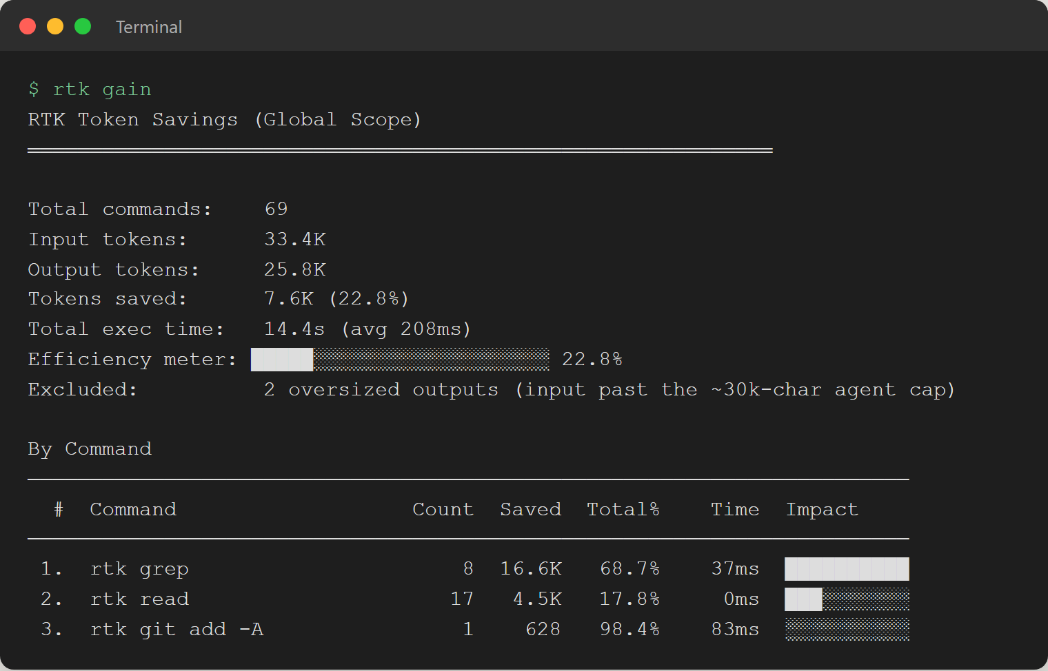Click the "Input tokens:" label
This screenshot has height=671, width=1048.
108,239
